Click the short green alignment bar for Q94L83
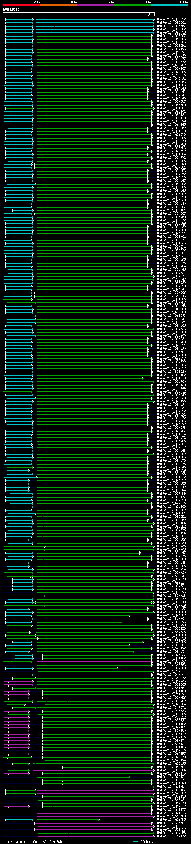The height and width of the screenshot is (844, 191). 77,668
